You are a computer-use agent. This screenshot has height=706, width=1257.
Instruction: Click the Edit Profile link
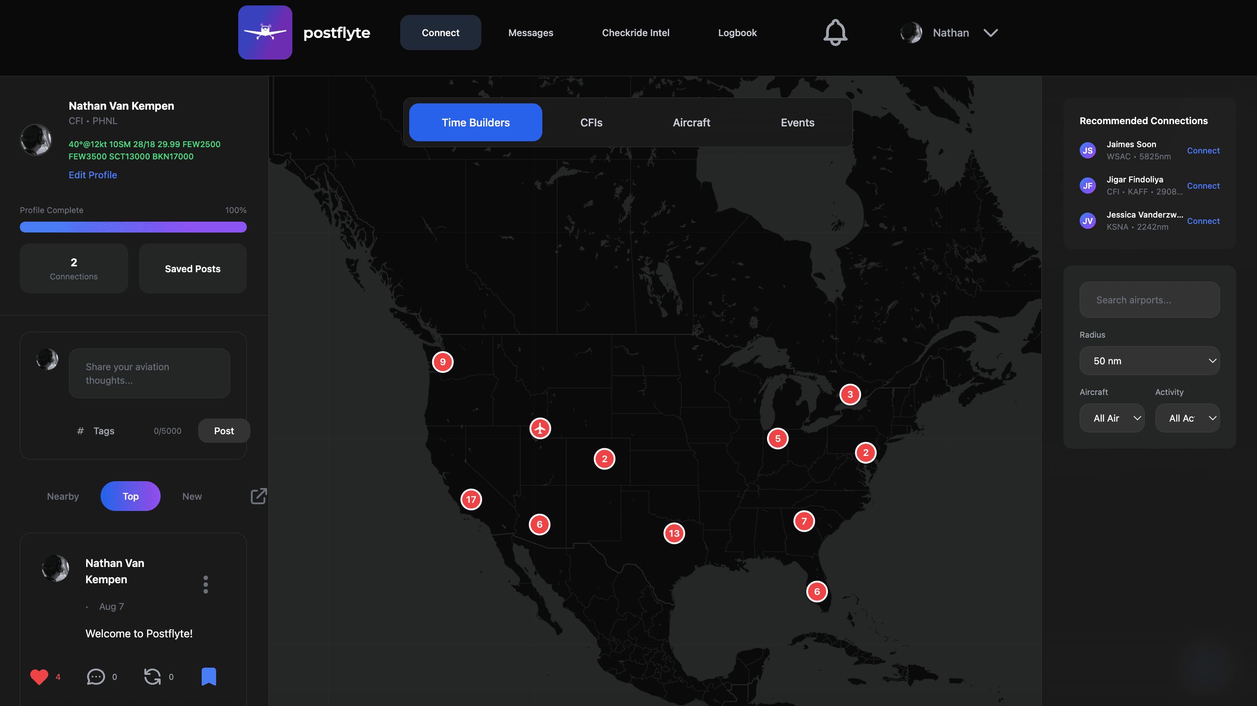[92, 175]
